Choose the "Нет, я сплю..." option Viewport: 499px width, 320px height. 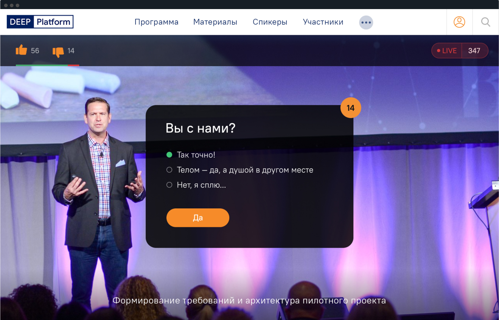coord(196,185)
